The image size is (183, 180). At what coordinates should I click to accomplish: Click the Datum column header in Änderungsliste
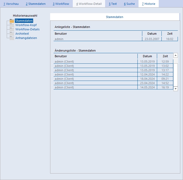pos(147,56)
